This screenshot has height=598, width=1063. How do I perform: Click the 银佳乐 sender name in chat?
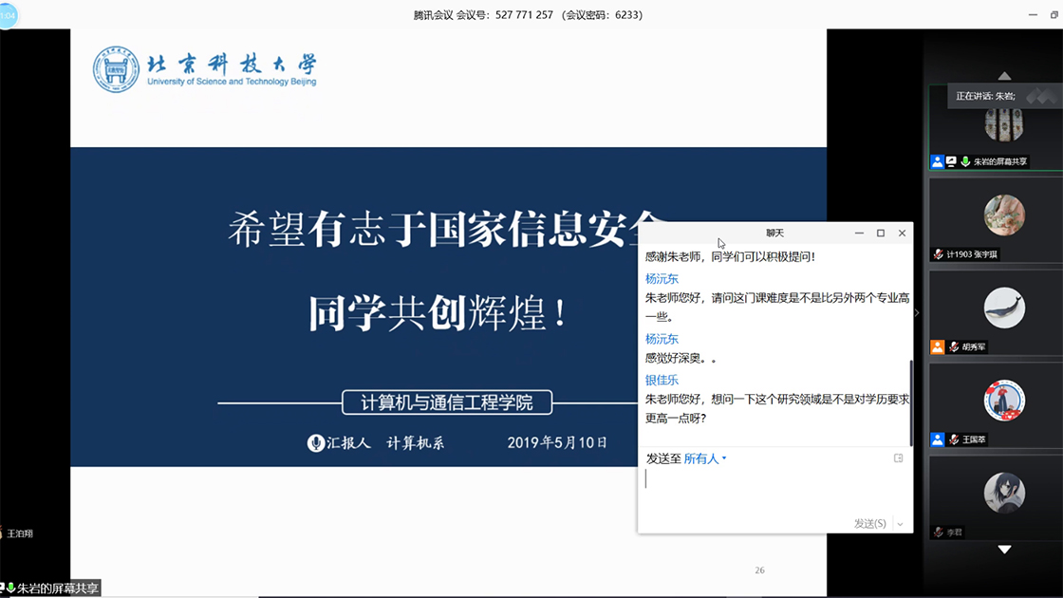(662, 380)
